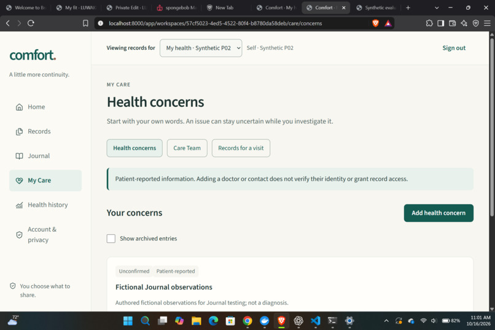Image resolution: width=495 pixels, height=330 pixels.
Task: Open the weather widget on taskbar
Action: (x=13, y=320)
